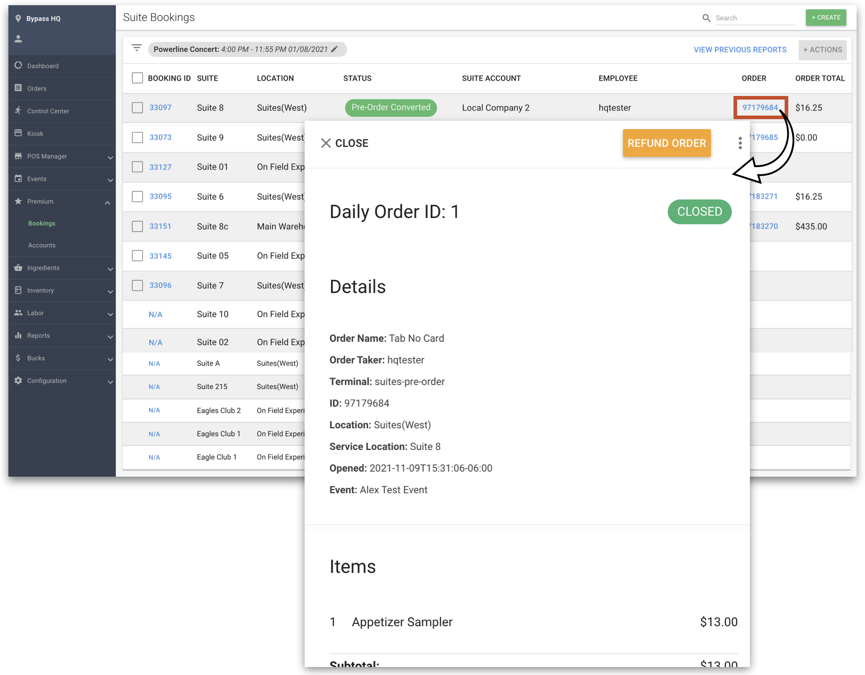This screenshot has width=865, height=675.
Task: Select the Control Center icon
Action: click(19, 110)
